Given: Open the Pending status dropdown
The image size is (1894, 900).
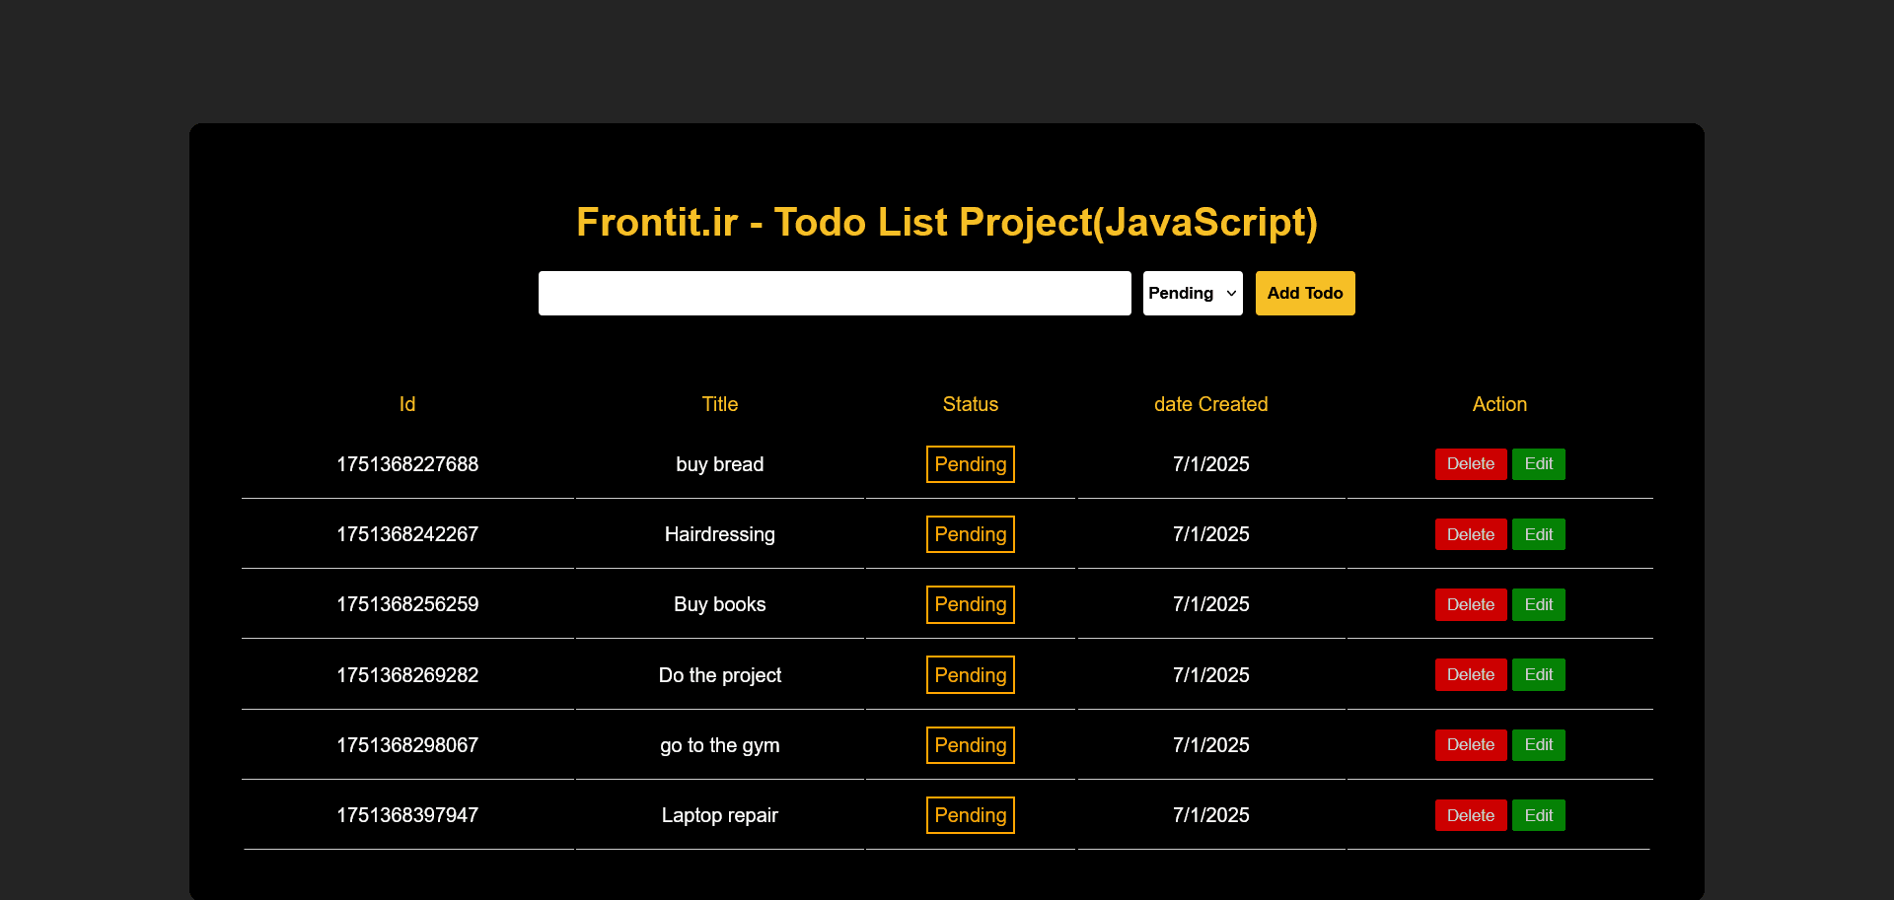Looking at the screenshot, I should [1193, 294].
